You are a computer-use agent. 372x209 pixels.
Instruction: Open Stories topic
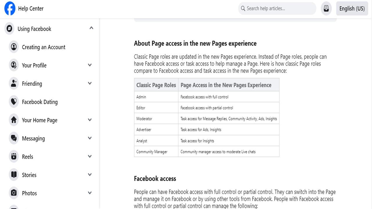click(29, 175)
